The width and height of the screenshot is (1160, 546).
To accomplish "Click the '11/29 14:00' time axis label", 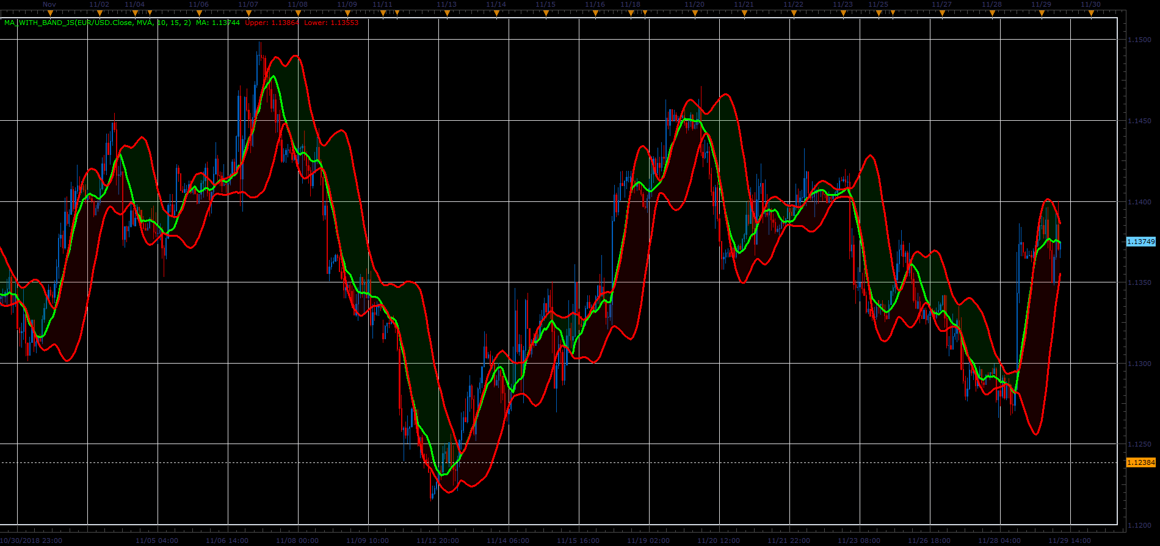I will click(x=1070, y=541).
